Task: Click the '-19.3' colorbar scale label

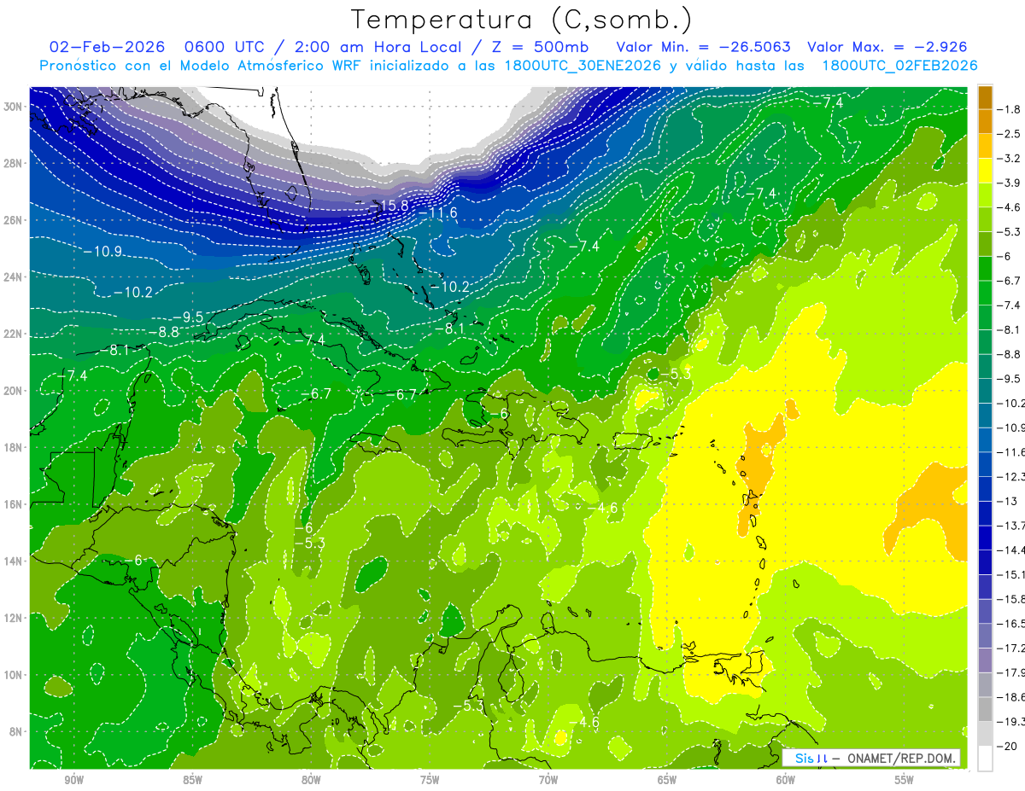Action: coord(1010,722)
